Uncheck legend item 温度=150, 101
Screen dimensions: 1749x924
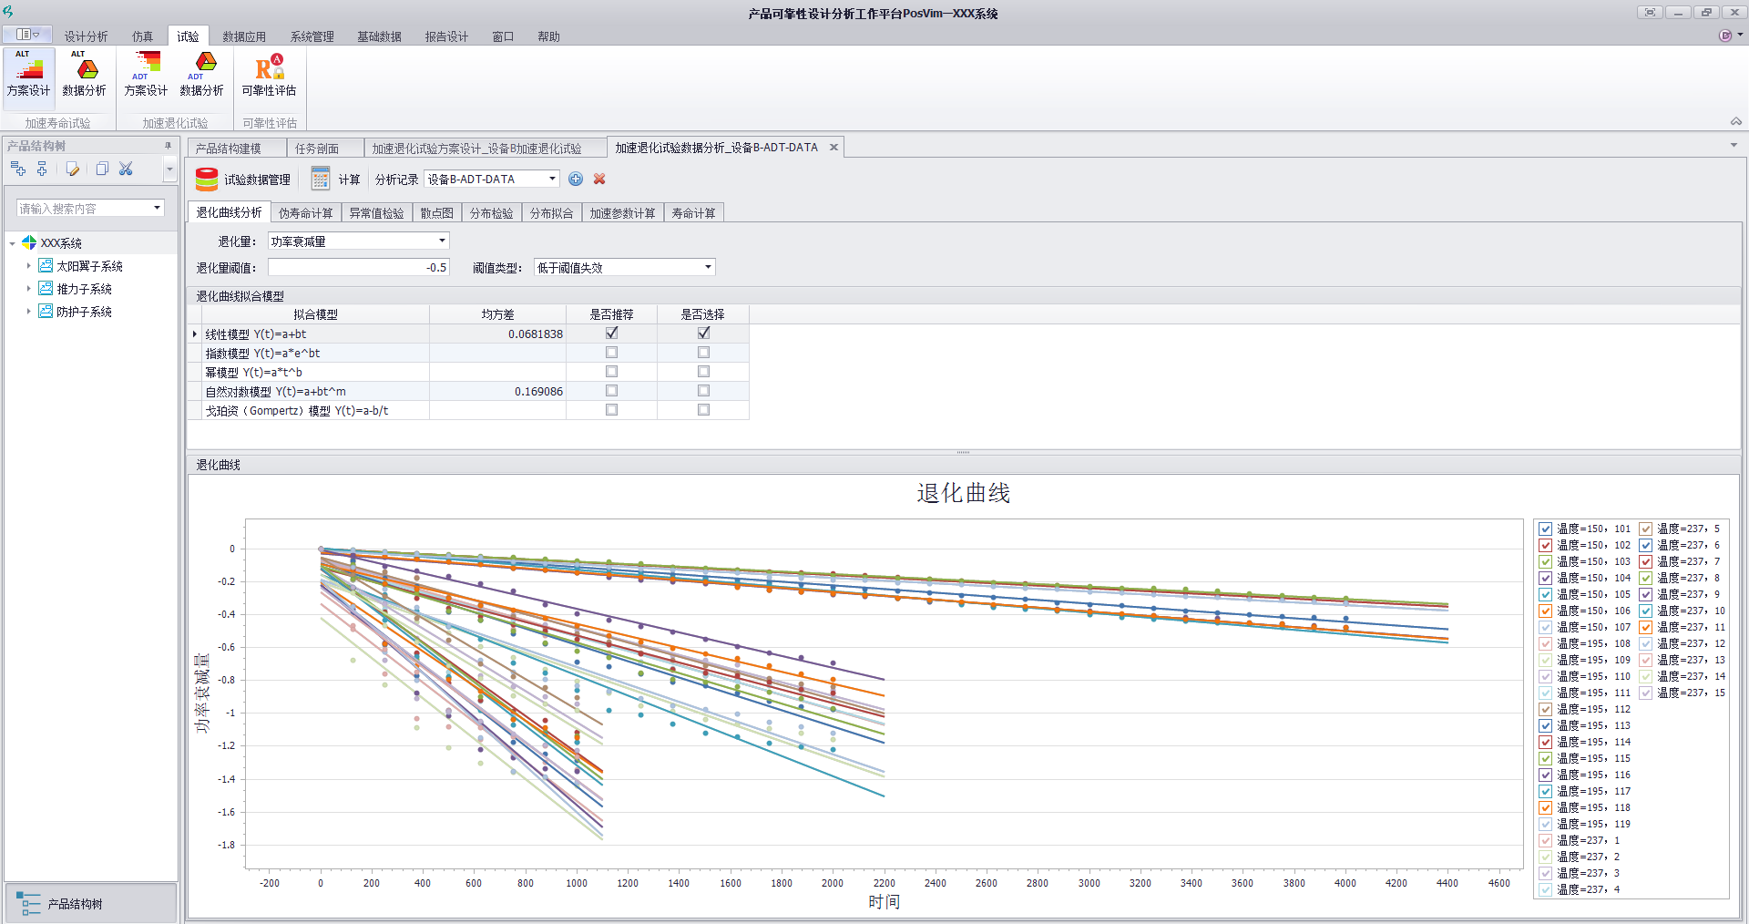pyautogui.click(x=1545, y=529)
